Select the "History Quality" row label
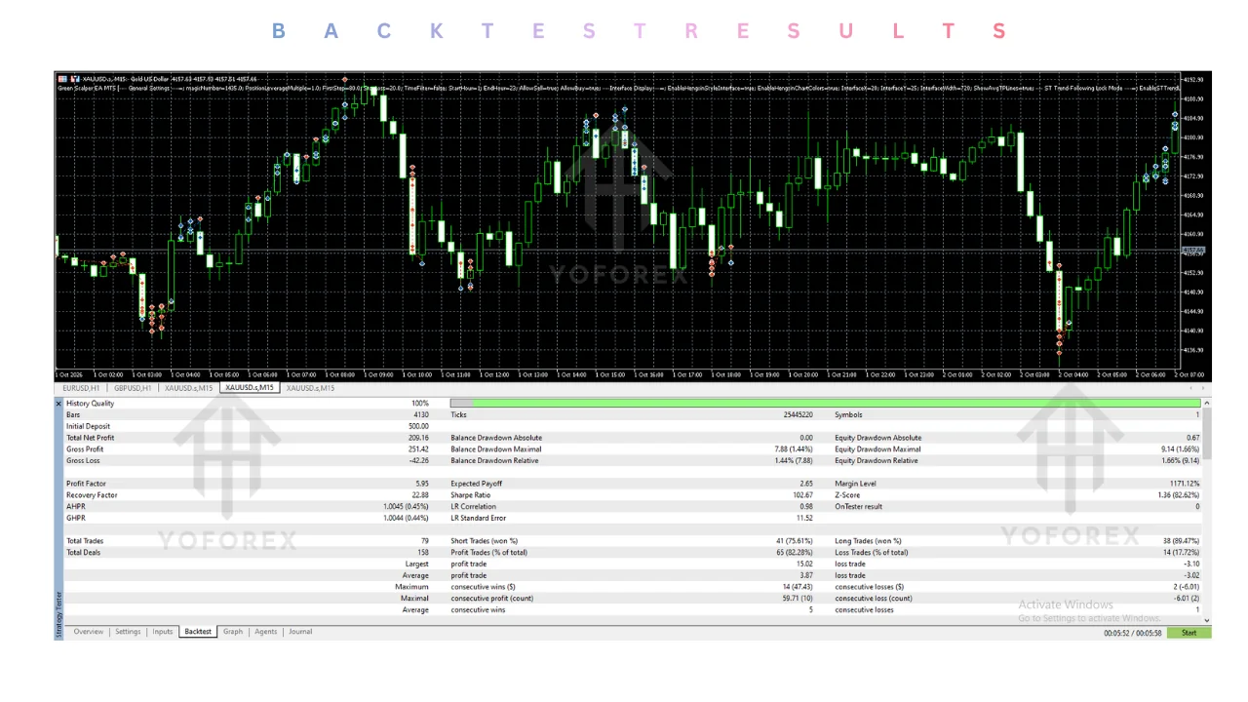 point(90,404)
